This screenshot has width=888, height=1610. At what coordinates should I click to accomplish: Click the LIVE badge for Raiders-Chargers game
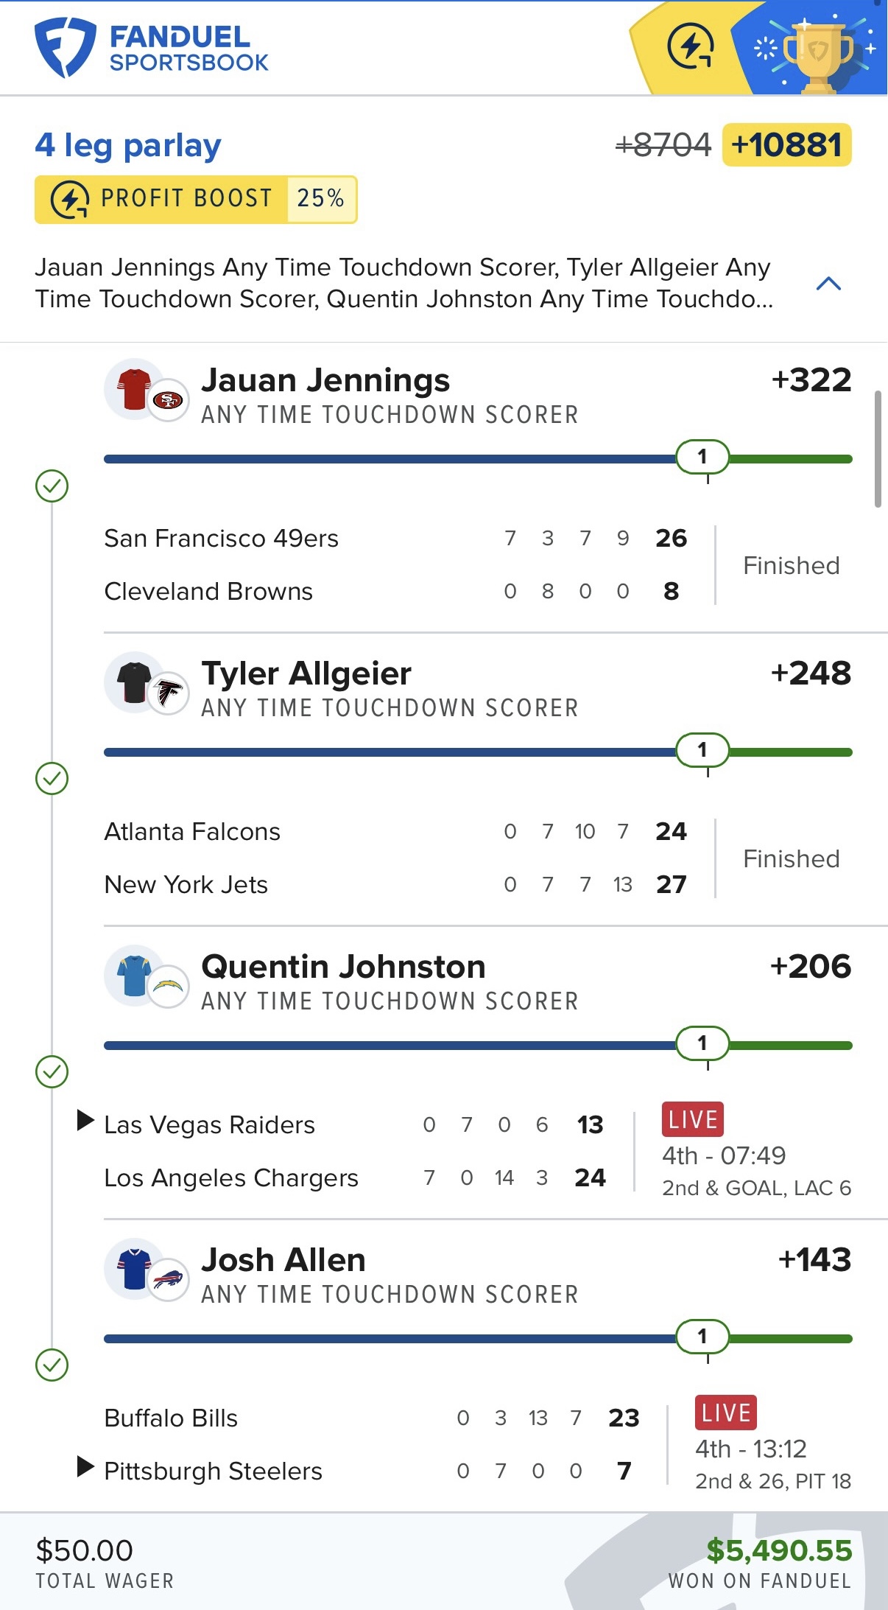(692, 1120)
